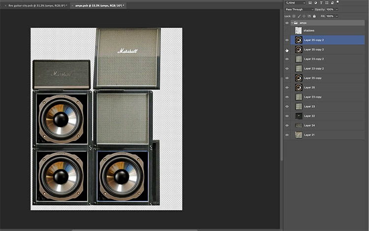Viewport: 369px width, 231px height.
Task: Click the Layer 23 copy thumbnail
Action: [x=299, y=97]
